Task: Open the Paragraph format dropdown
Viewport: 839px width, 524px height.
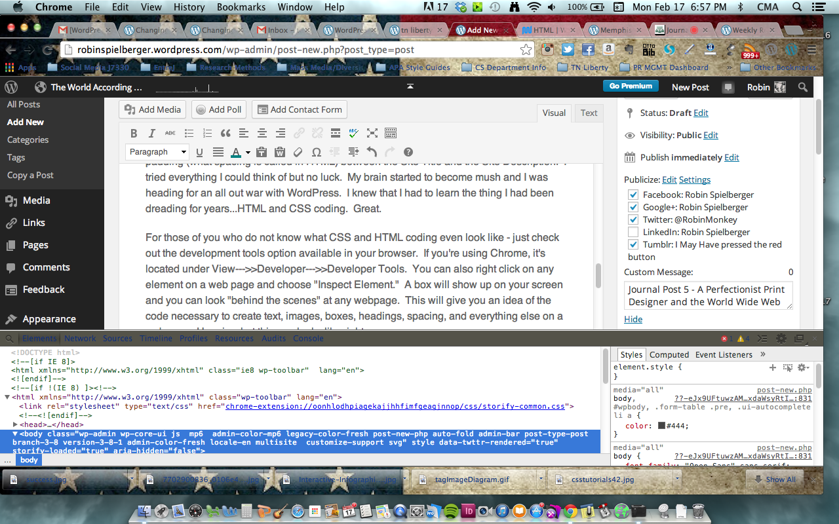Action: [x=157, y=152]
